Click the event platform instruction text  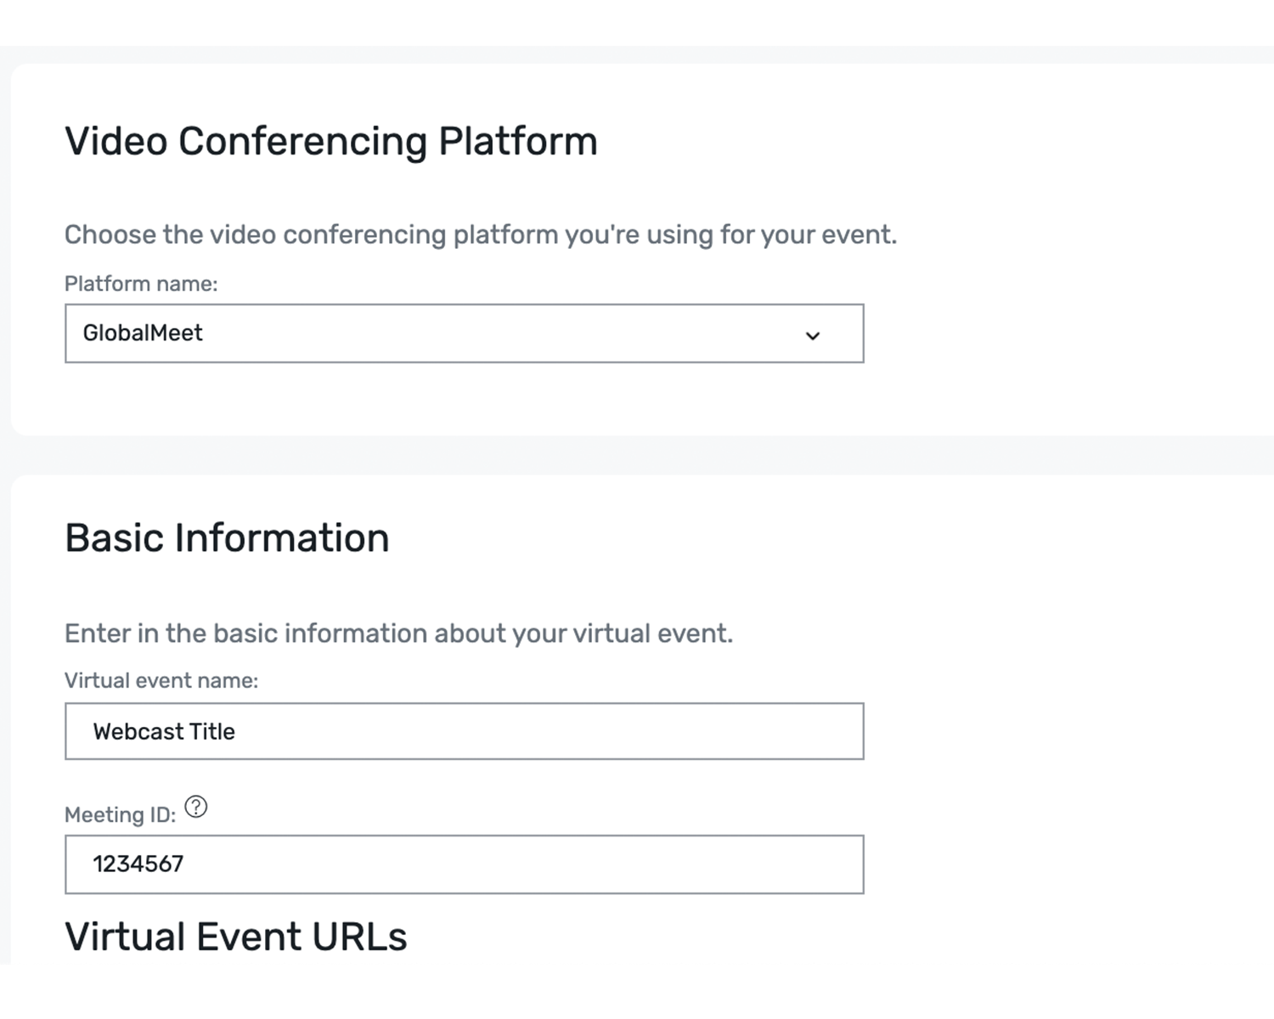point(481,235)
